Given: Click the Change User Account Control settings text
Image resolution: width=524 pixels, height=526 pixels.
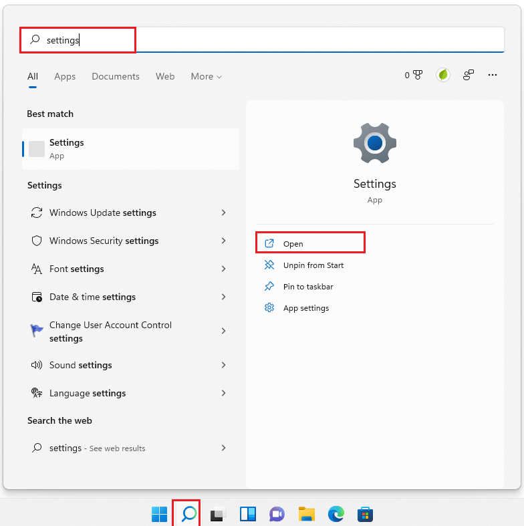Looking at the screenshot, I should [x=110, y=332].
